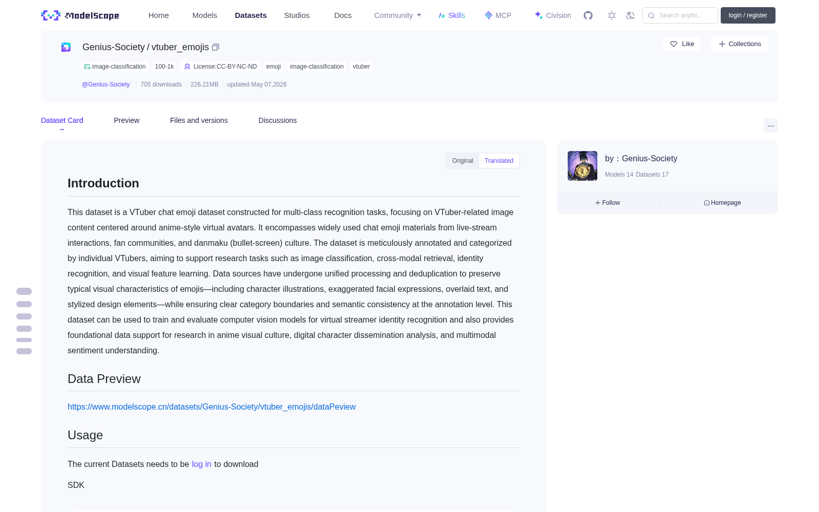Image resolution: width=819 pixels, height=512 pixels.
Task: Copy dataset name with the copy icon
Action: coord(215,47)
